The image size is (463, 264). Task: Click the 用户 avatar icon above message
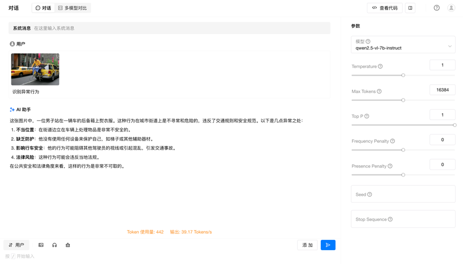(x=12, y=44)
